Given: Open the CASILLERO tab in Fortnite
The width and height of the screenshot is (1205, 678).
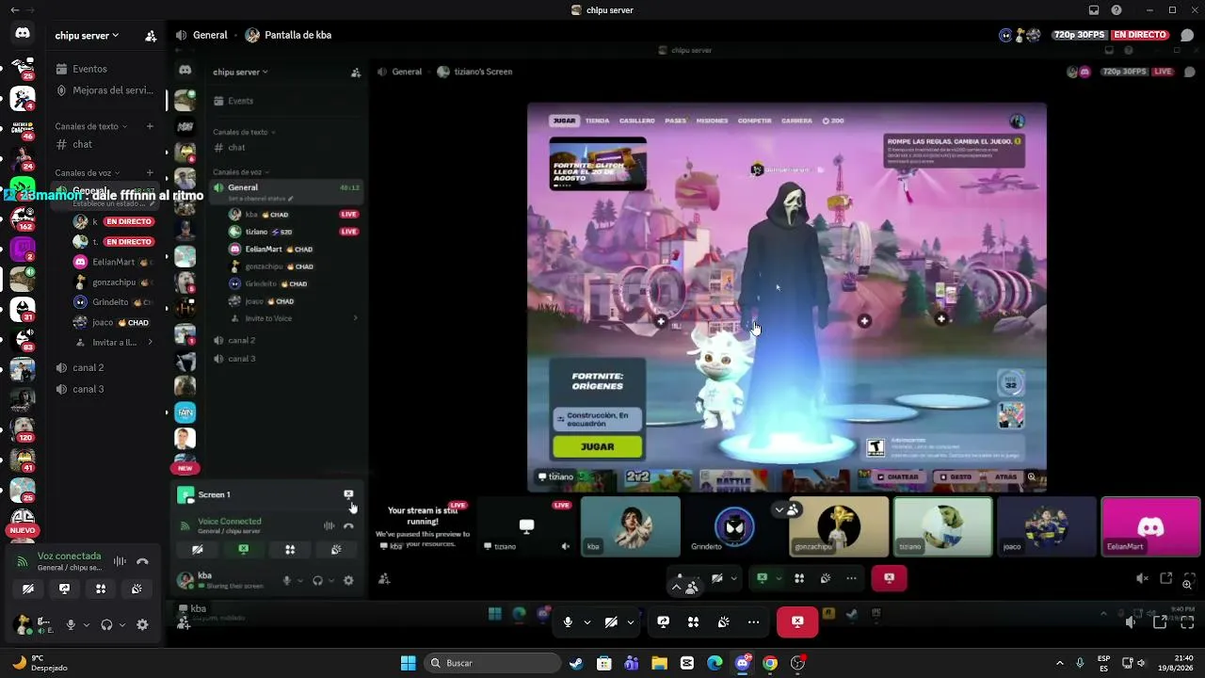Looking at the screenshot, I should 637,121.
